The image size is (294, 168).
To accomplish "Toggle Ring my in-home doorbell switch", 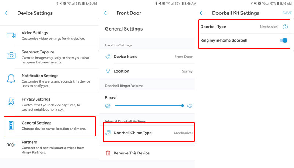I will [x=283, y=40].
